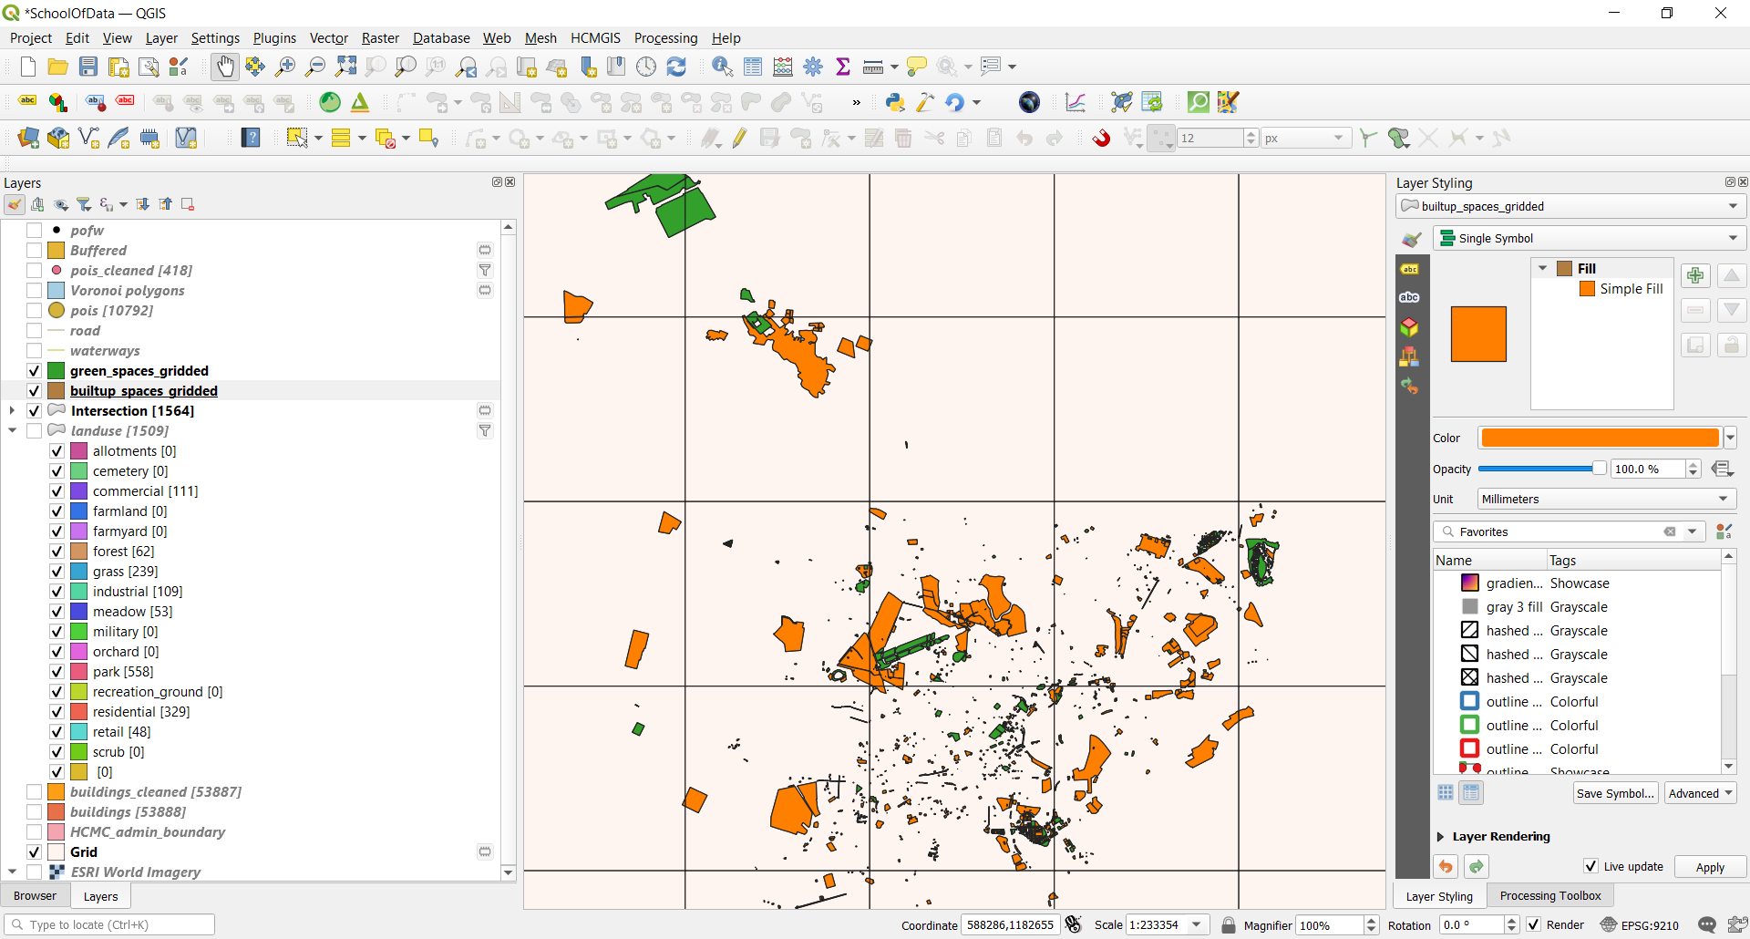Screen dimensions: 1750x939
Task: Toggle the Live update checkbox
Action: tap(1590, 866)
